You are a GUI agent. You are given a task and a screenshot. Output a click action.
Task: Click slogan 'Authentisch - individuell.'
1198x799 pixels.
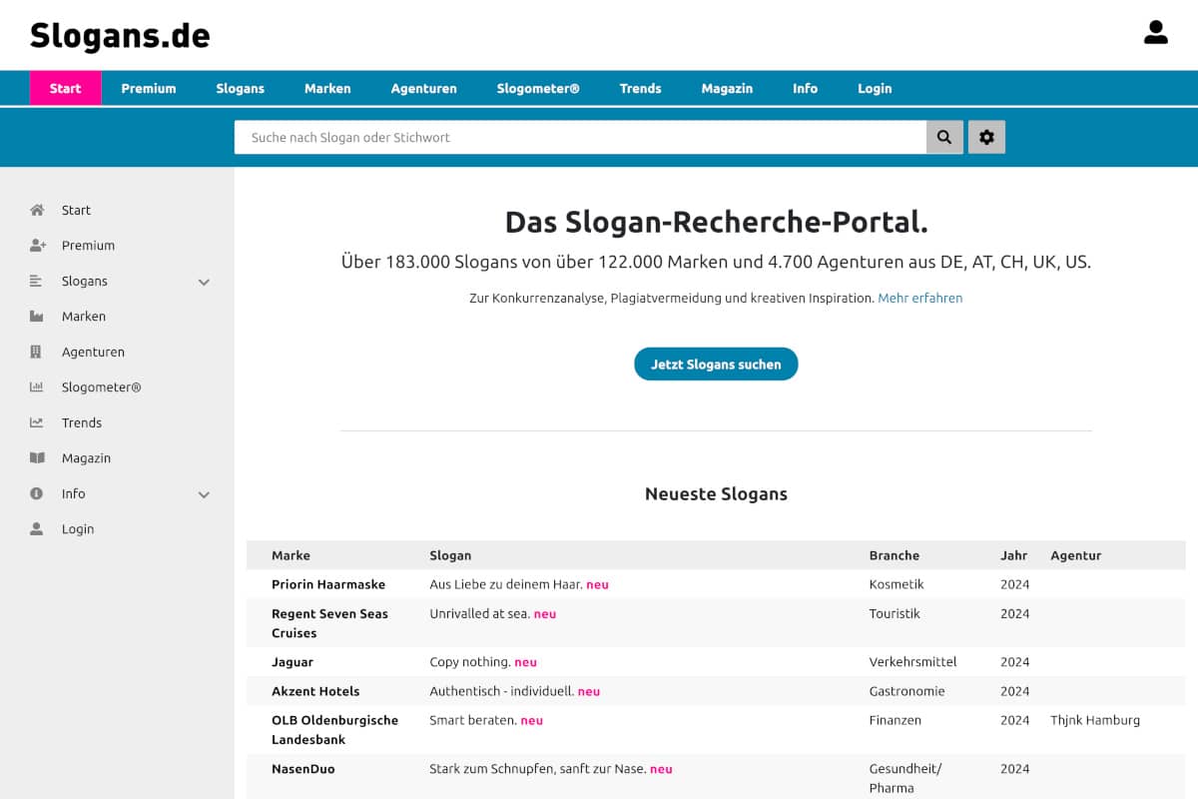501,691
